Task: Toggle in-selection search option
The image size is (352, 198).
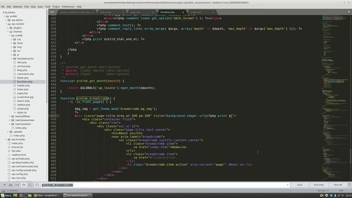Action: (30, 185)
